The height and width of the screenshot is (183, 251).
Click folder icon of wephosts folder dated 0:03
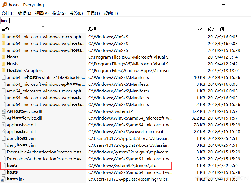click(x=3, y=43)
